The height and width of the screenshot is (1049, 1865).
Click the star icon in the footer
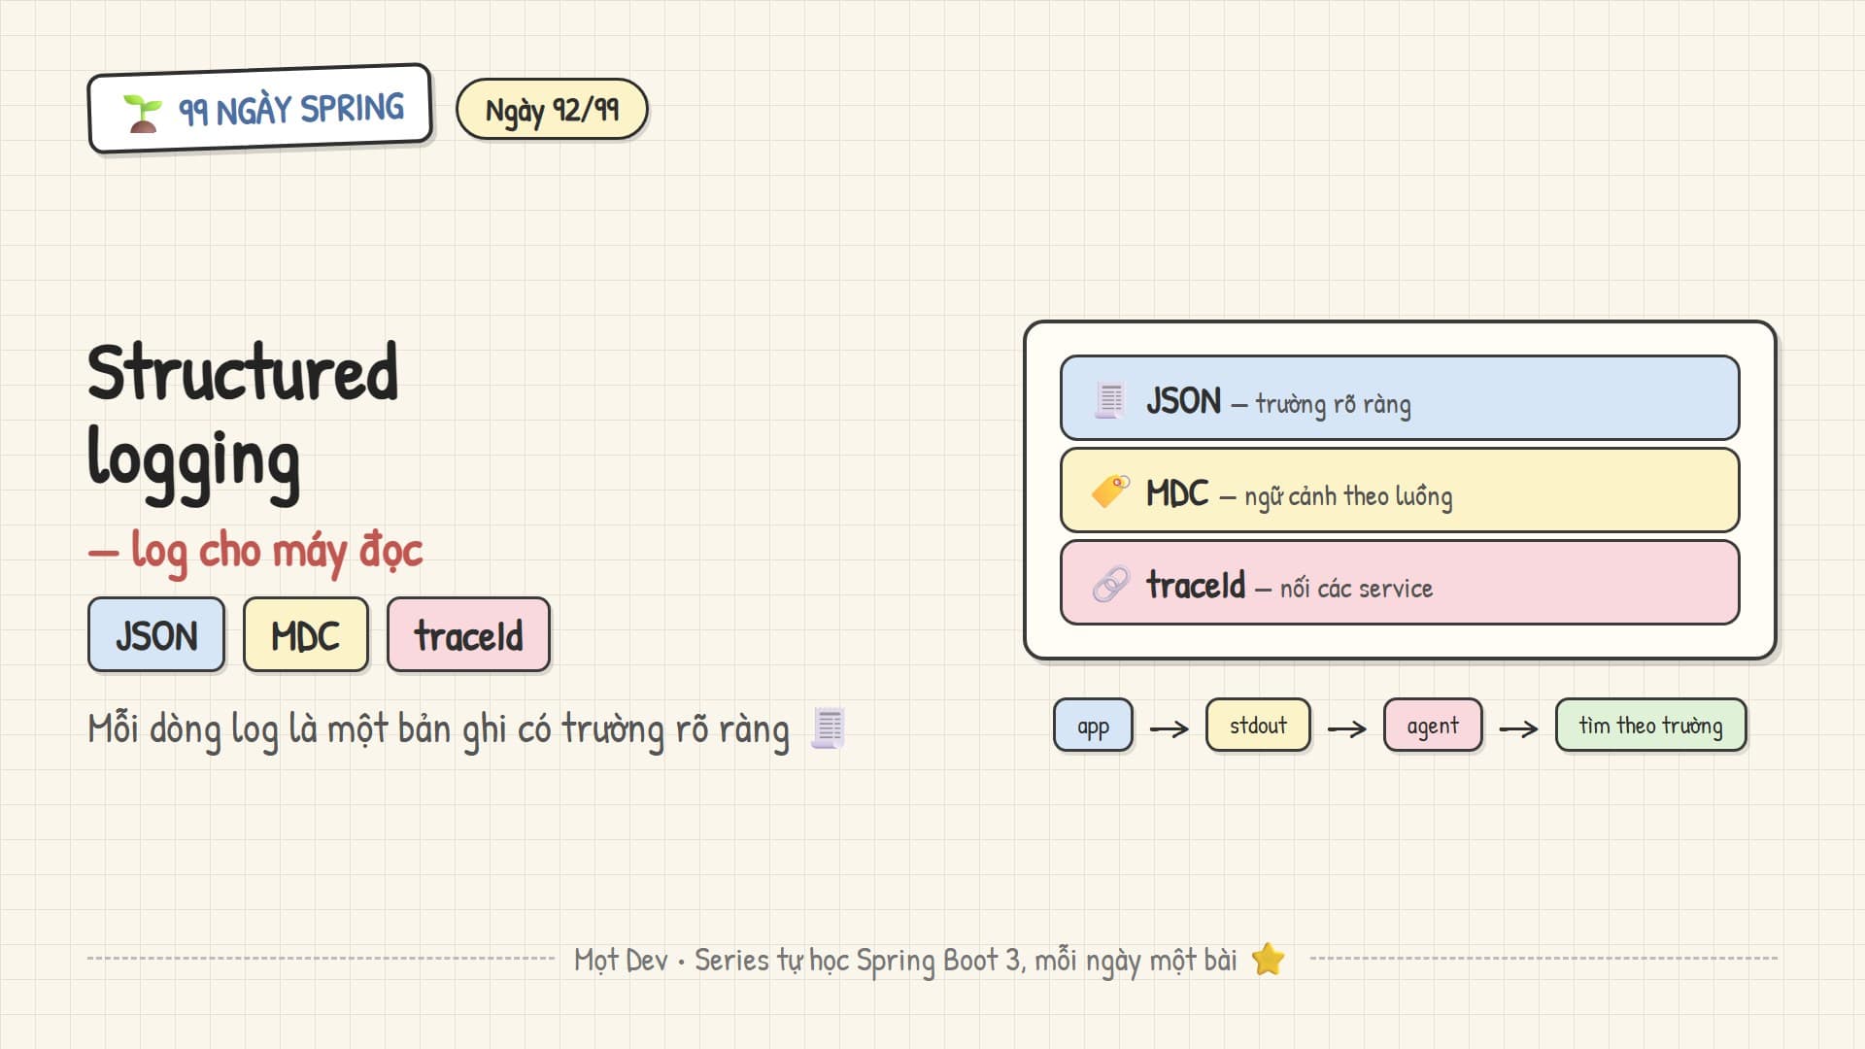[x=1268, y=960]
